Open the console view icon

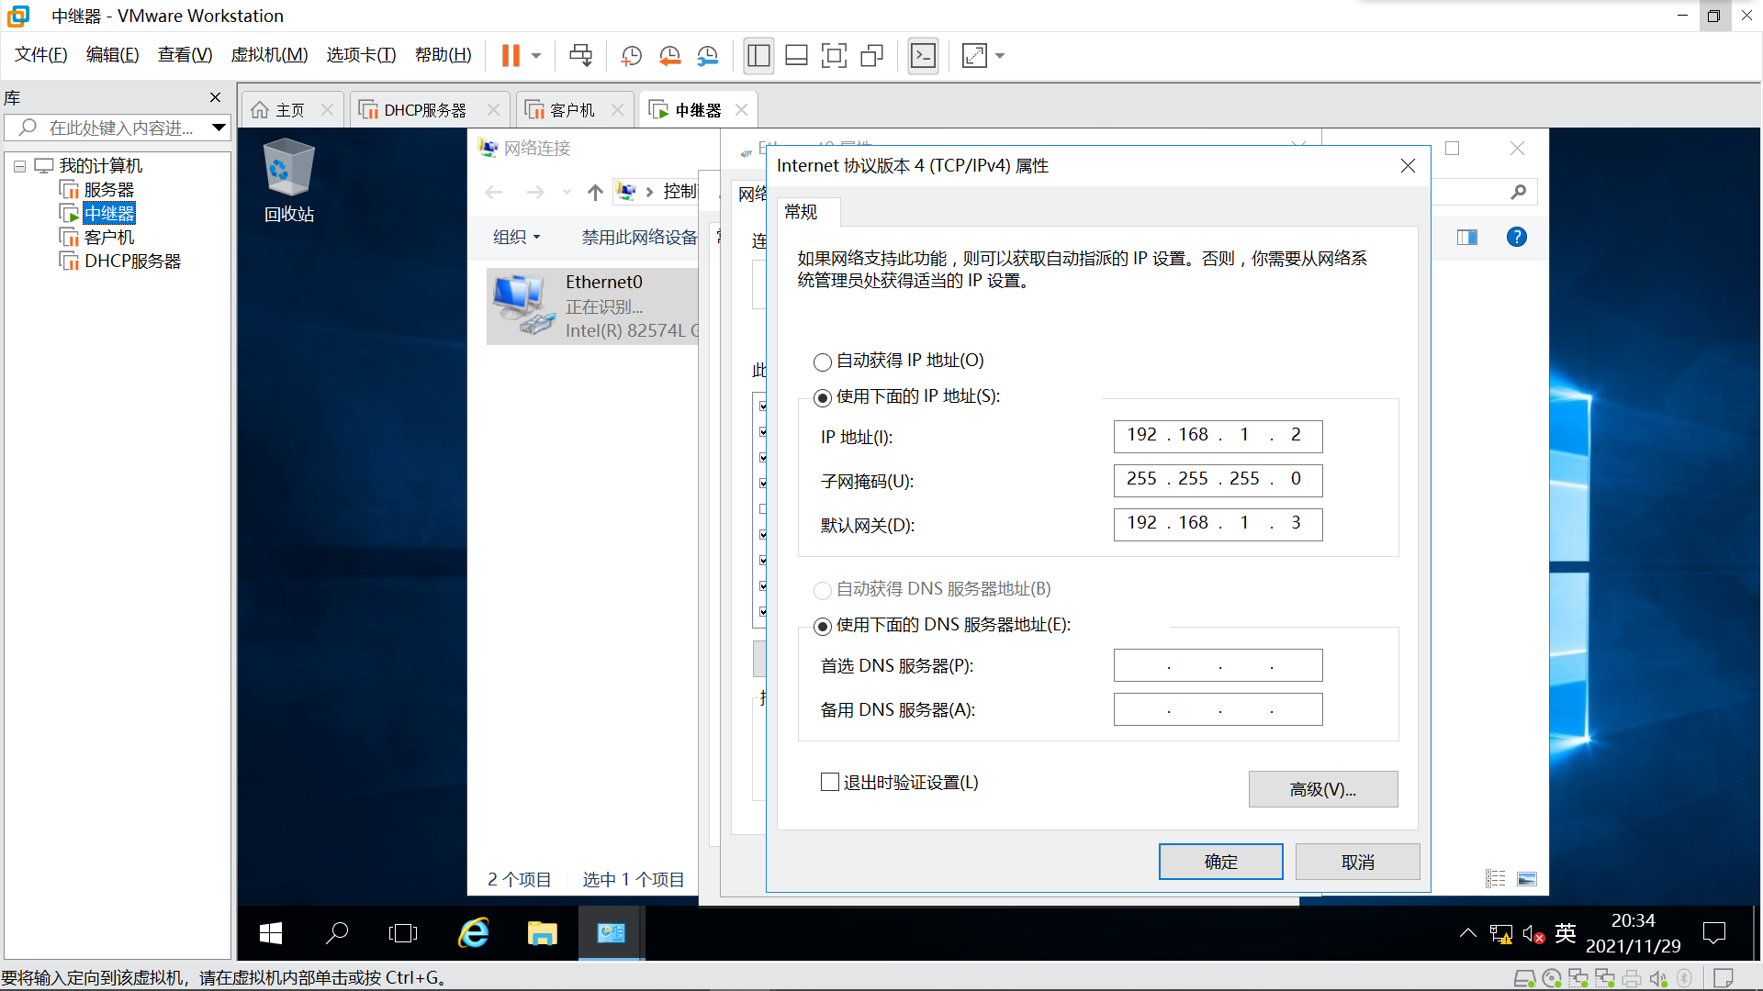pyautogui.click(x=923, y=56)
